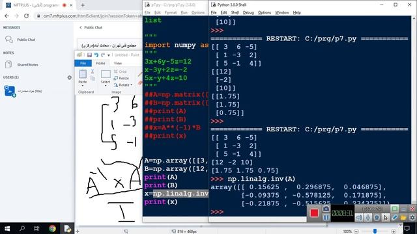
Task: Open recordings folder from recorder toolbar
Action: point(403,218)
